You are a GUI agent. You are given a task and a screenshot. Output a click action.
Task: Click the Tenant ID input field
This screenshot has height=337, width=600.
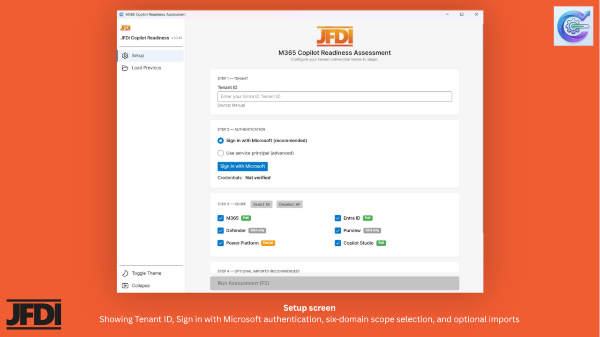[x=335, y=96]
